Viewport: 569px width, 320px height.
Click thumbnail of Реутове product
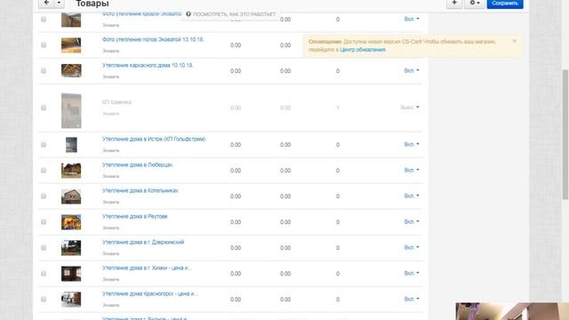point(71,222)
